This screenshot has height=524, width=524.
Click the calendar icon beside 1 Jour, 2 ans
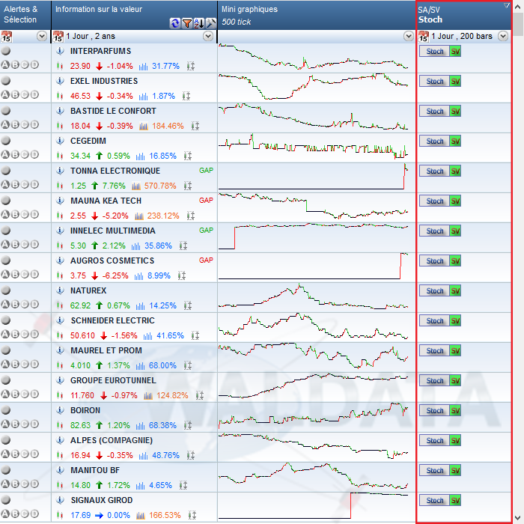tap(58, 37)
